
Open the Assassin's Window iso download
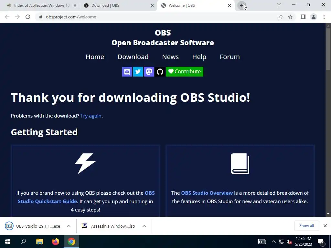point(108,226)
